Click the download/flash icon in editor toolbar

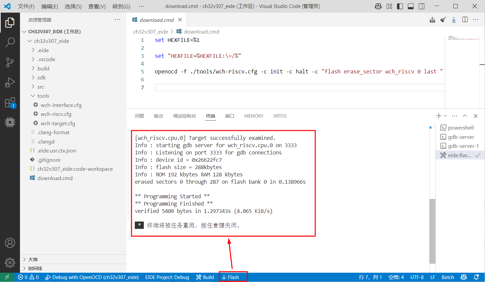454,20
